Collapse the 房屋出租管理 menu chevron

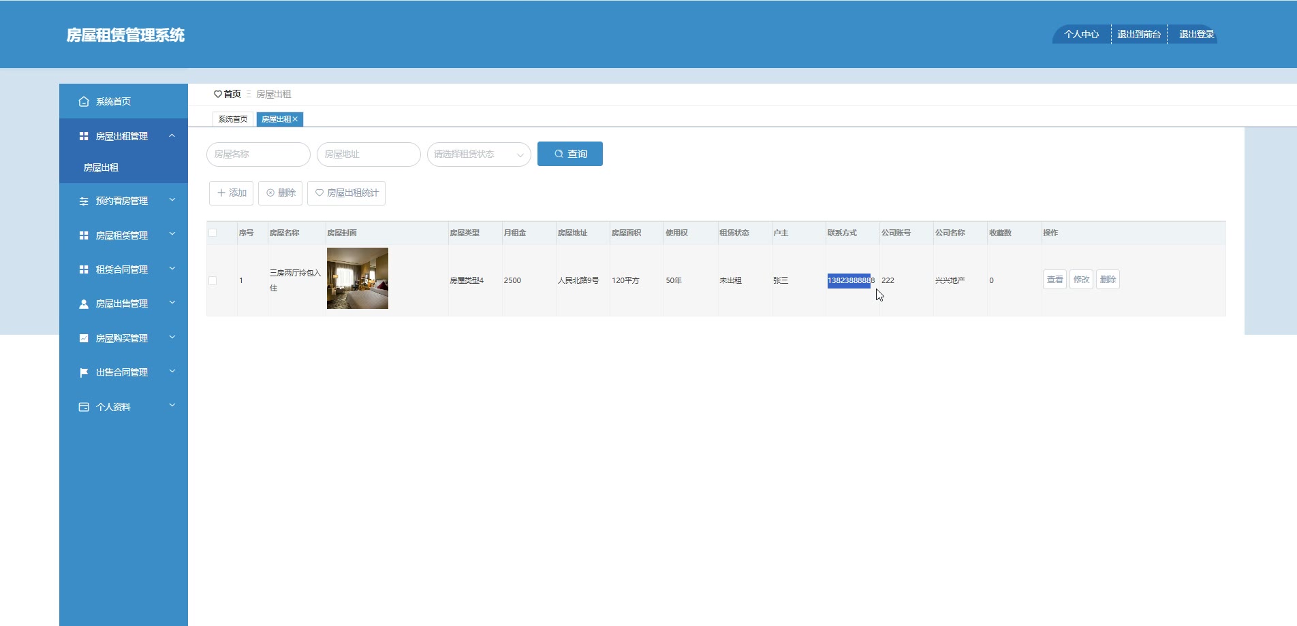pos(172,136)
